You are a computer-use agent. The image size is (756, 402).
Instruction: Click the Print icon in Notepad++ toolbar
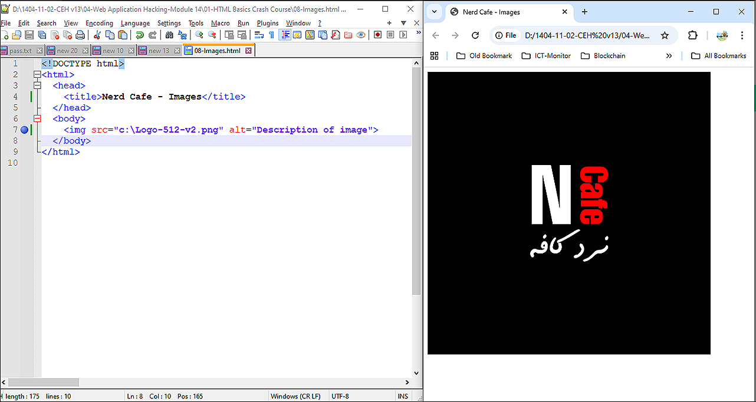[x=80, y=35]
